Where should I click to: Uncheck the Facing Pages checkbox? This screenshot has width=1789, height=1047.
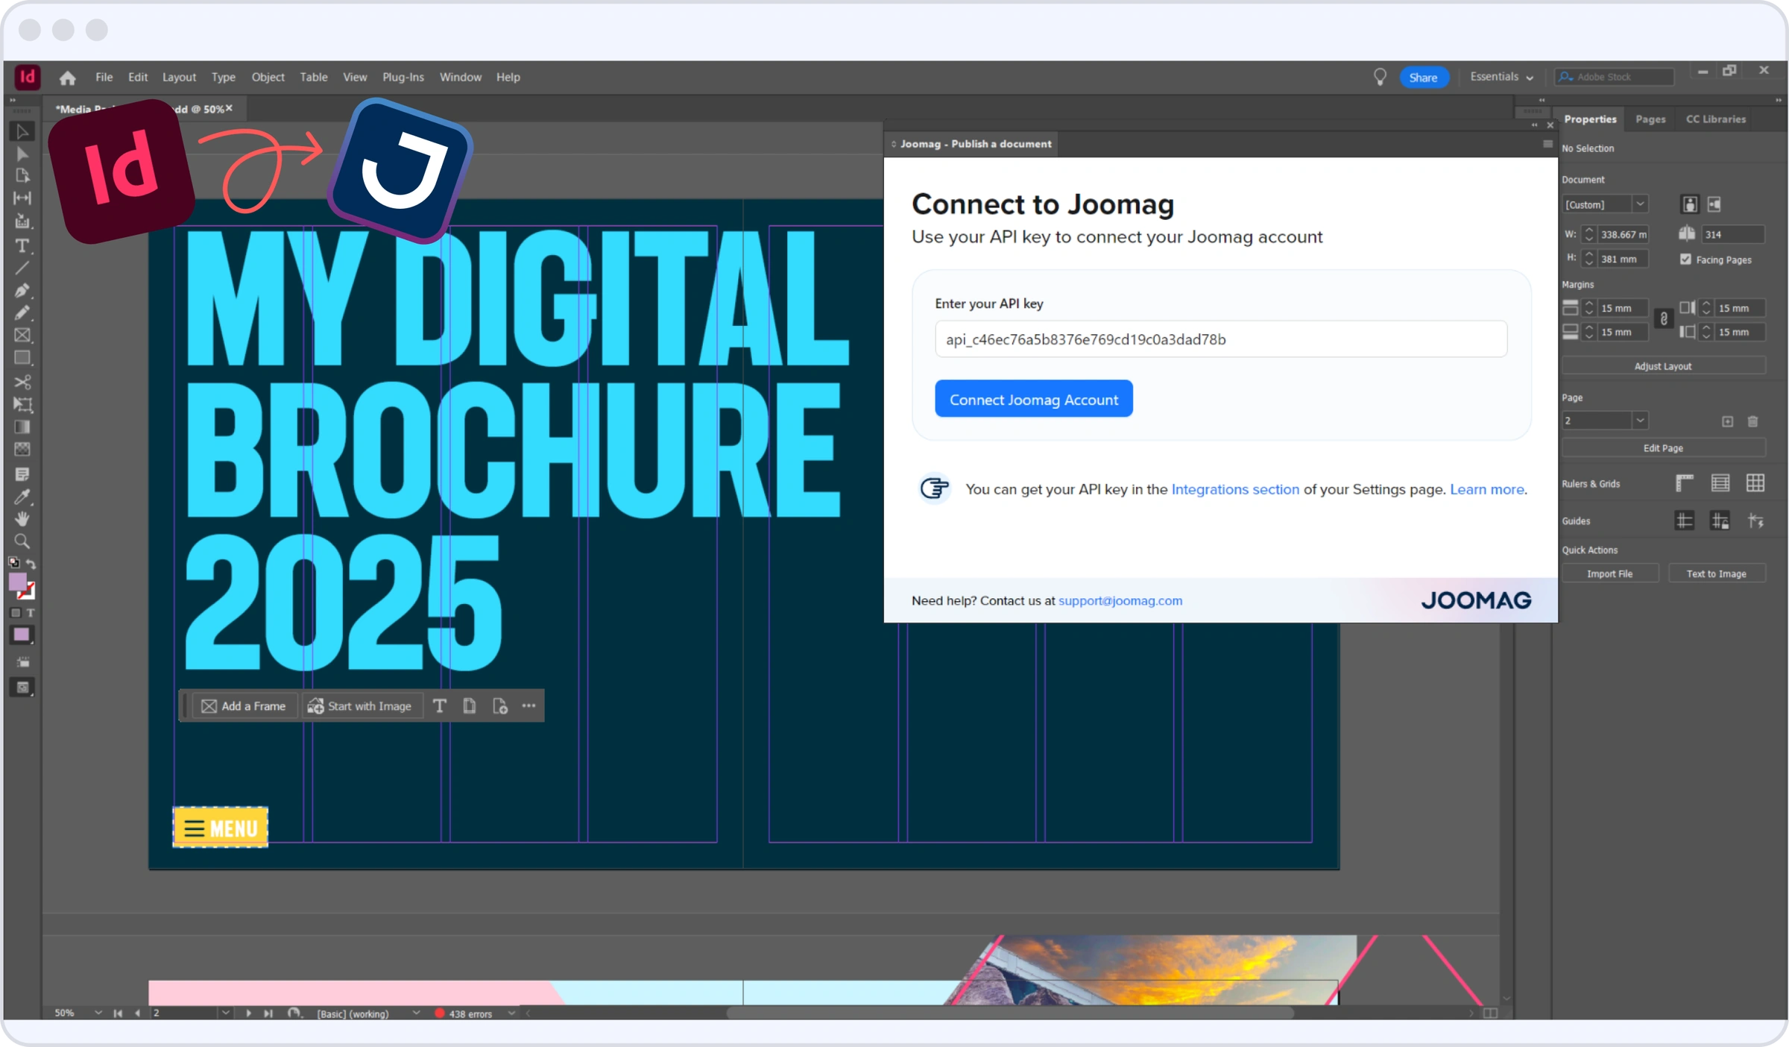[1685, 260]
